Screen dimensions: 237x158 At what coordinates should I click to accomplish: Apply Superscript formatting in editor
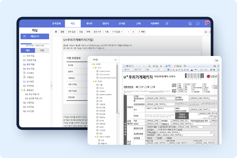click(x=179, y=70)
